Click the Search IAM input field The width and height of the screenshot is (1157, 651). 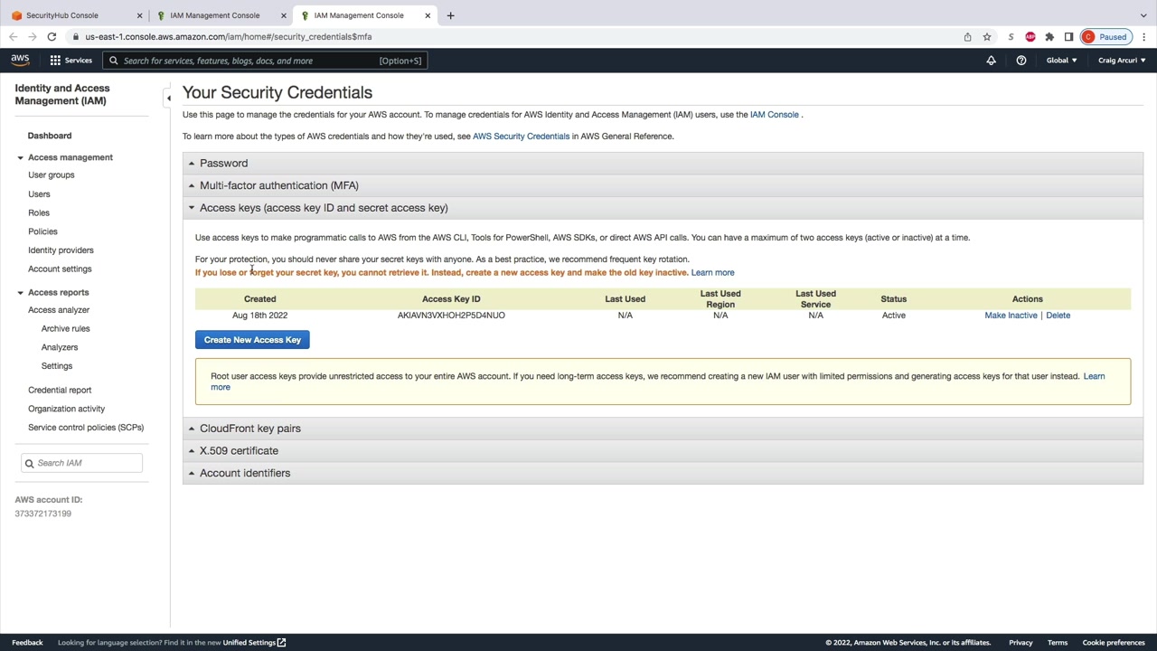[x=82, y=463]
